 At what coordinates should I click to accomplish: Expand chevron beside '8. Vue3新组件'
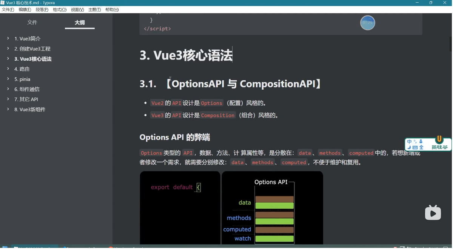8,109
